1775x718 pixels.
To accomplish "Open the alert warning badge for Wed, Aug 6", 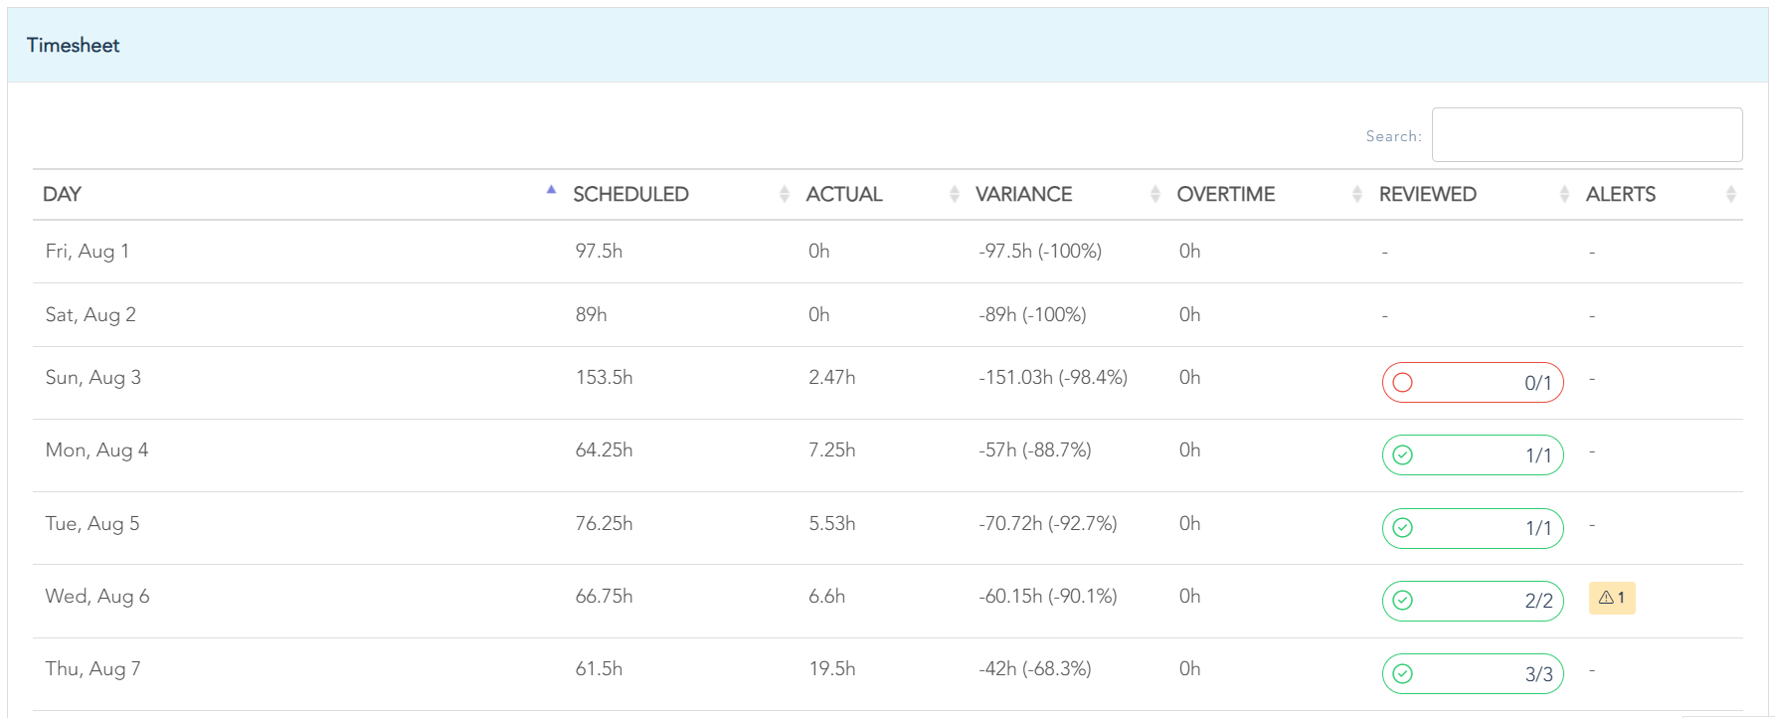I will pos(1611,598).
